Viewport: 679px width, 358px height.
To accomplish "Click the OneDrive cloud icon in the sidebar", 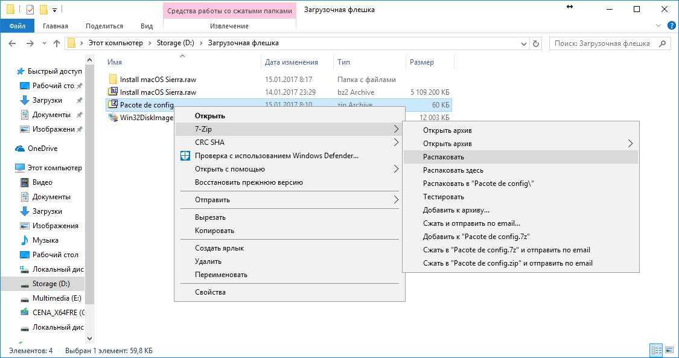I will click(x=20, y=149).
